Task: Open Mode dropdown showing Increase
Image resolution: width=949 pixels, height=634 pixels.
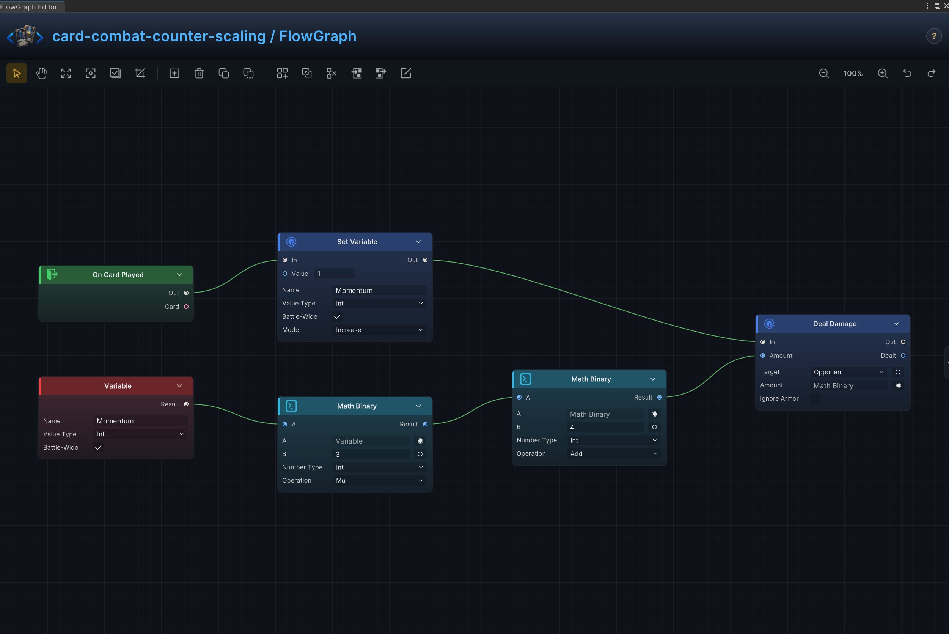Action: [x=380, y=330]
